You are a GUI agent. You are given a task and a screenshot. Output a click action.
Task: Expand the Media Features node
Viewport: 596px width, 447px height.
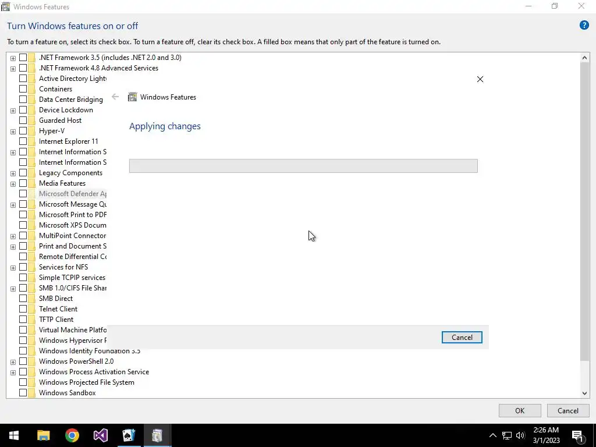(13, 184)
